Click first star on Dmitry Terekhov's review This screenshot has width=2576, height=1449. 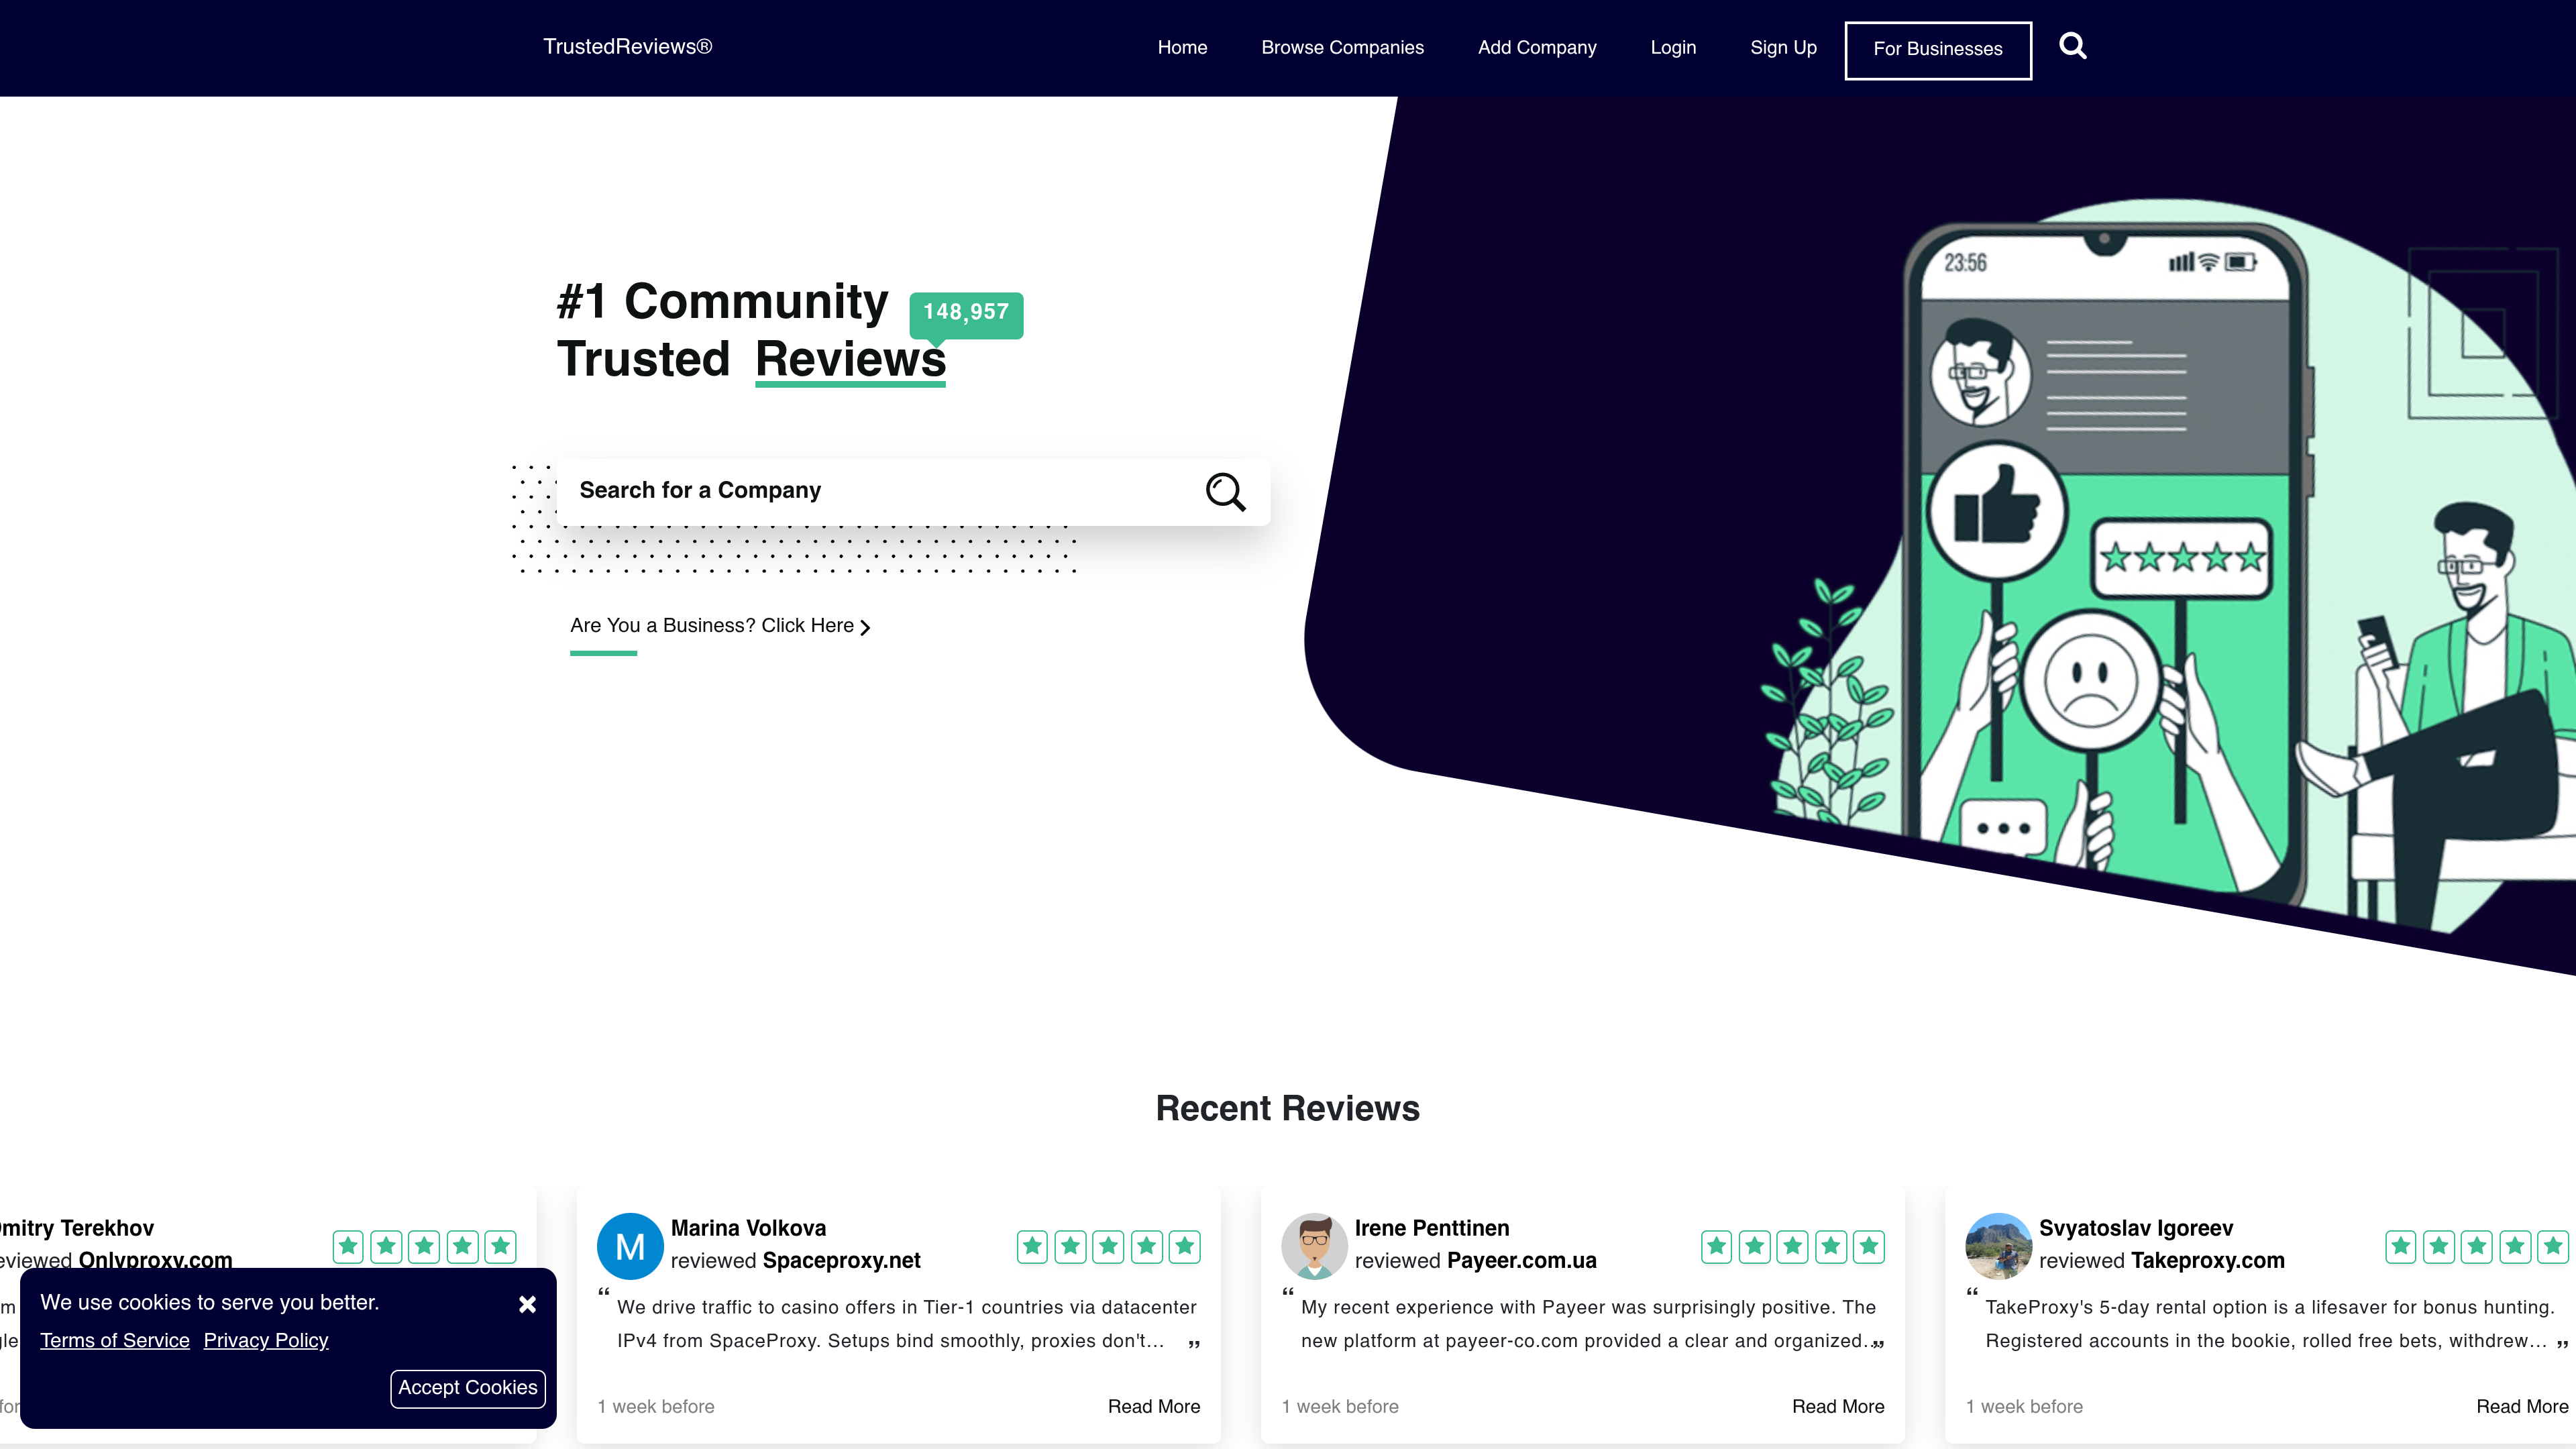click(348, 1246)
